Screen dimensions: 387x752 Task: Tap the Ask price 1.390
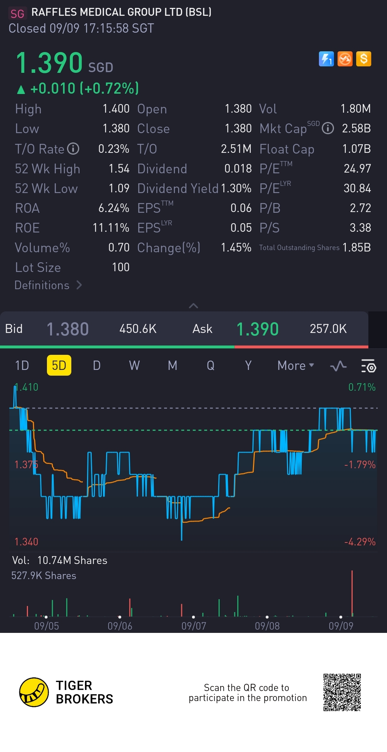coord(258,329)
